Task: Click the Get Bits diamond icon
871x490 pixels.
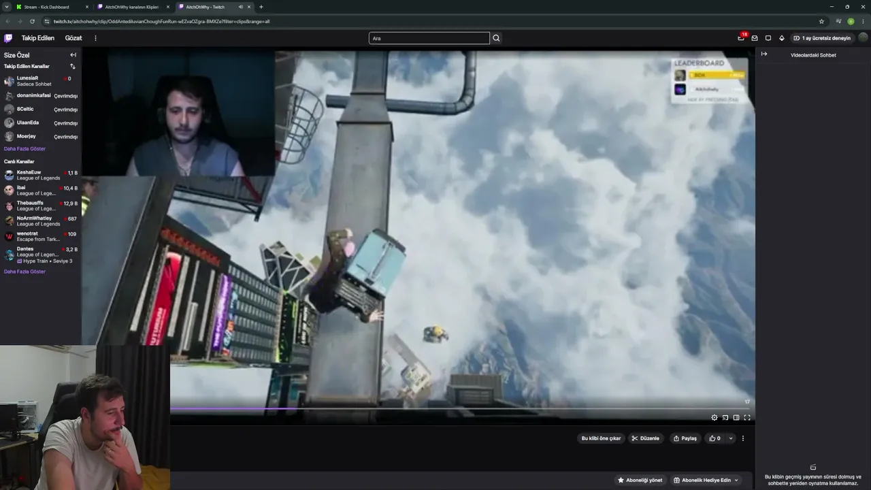Action: [782, 38]
